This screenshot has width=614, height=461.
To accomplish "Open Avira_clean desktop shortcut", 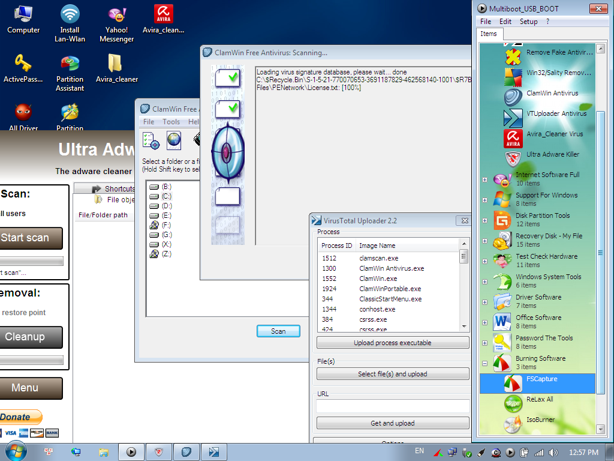I will coord(163,20).
